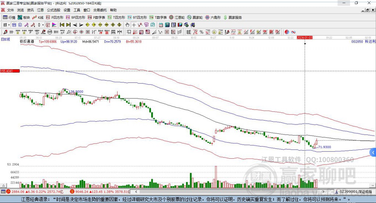Open the P四方形 tool
Image resolution: width=376 pixels, height=203 pixels.
(x=55, y=18)
